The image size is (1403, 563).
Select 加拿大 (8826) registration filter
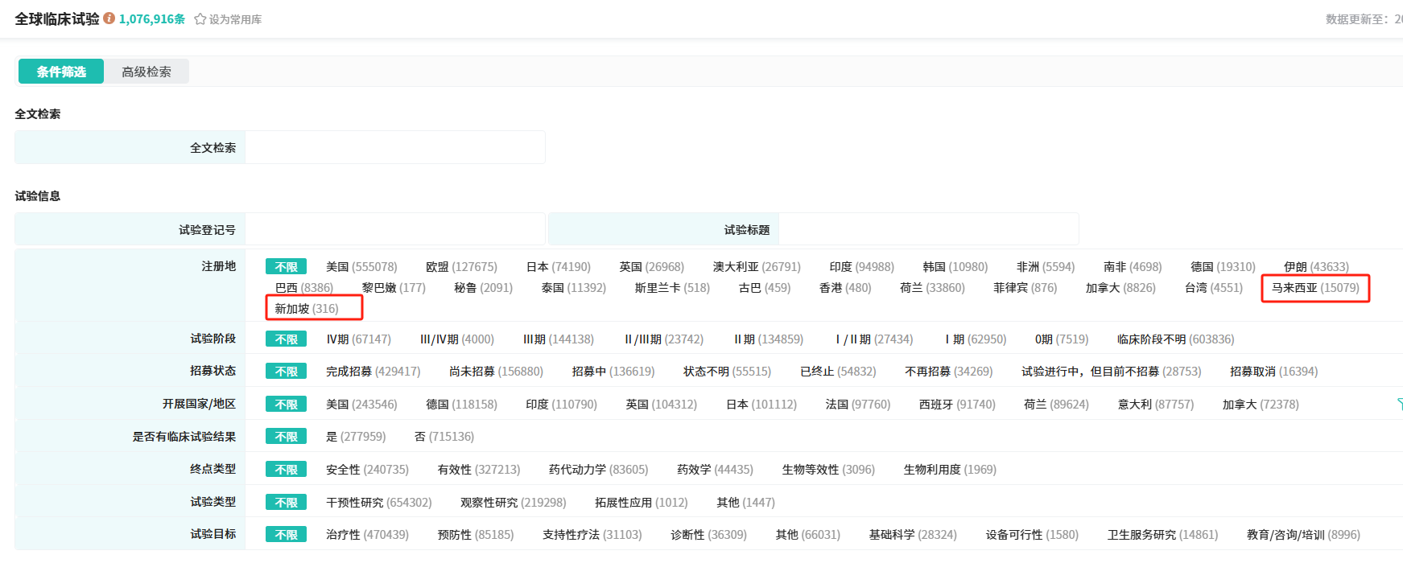pos(1120,288)
